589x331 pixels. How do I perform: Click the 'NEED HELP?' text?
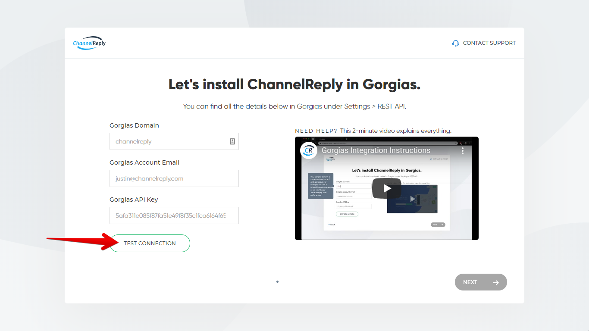[x=316, y=131]
